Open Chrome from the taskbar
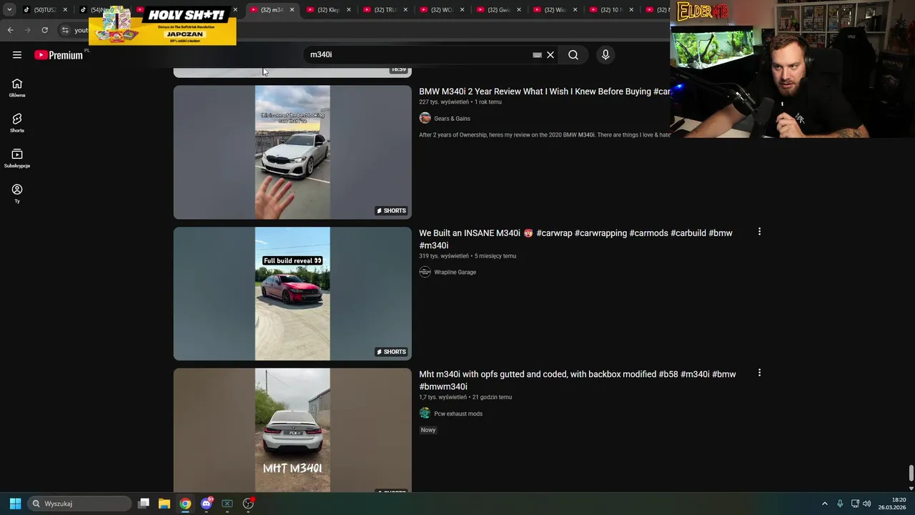Viewport: 915px width, 515px height. (185, 504)
